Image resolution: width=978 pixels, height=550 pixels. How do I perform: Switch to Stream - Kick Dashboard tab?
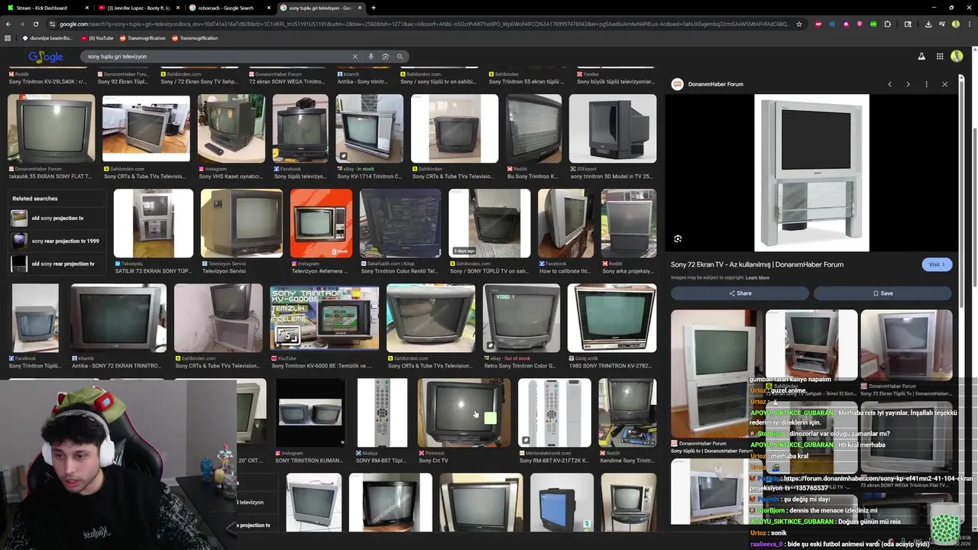pos(48,8)
